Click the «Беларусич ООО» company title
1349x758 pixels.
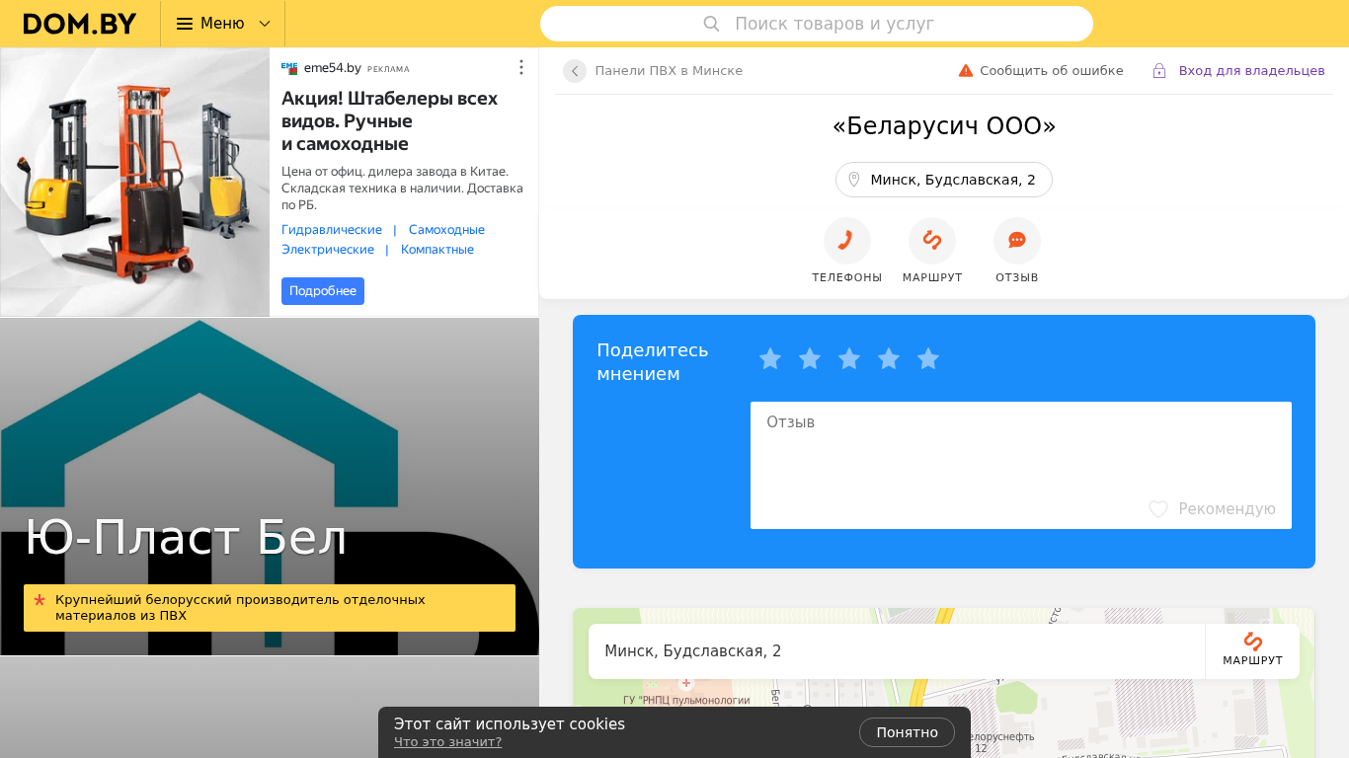(x=944, y=126)
